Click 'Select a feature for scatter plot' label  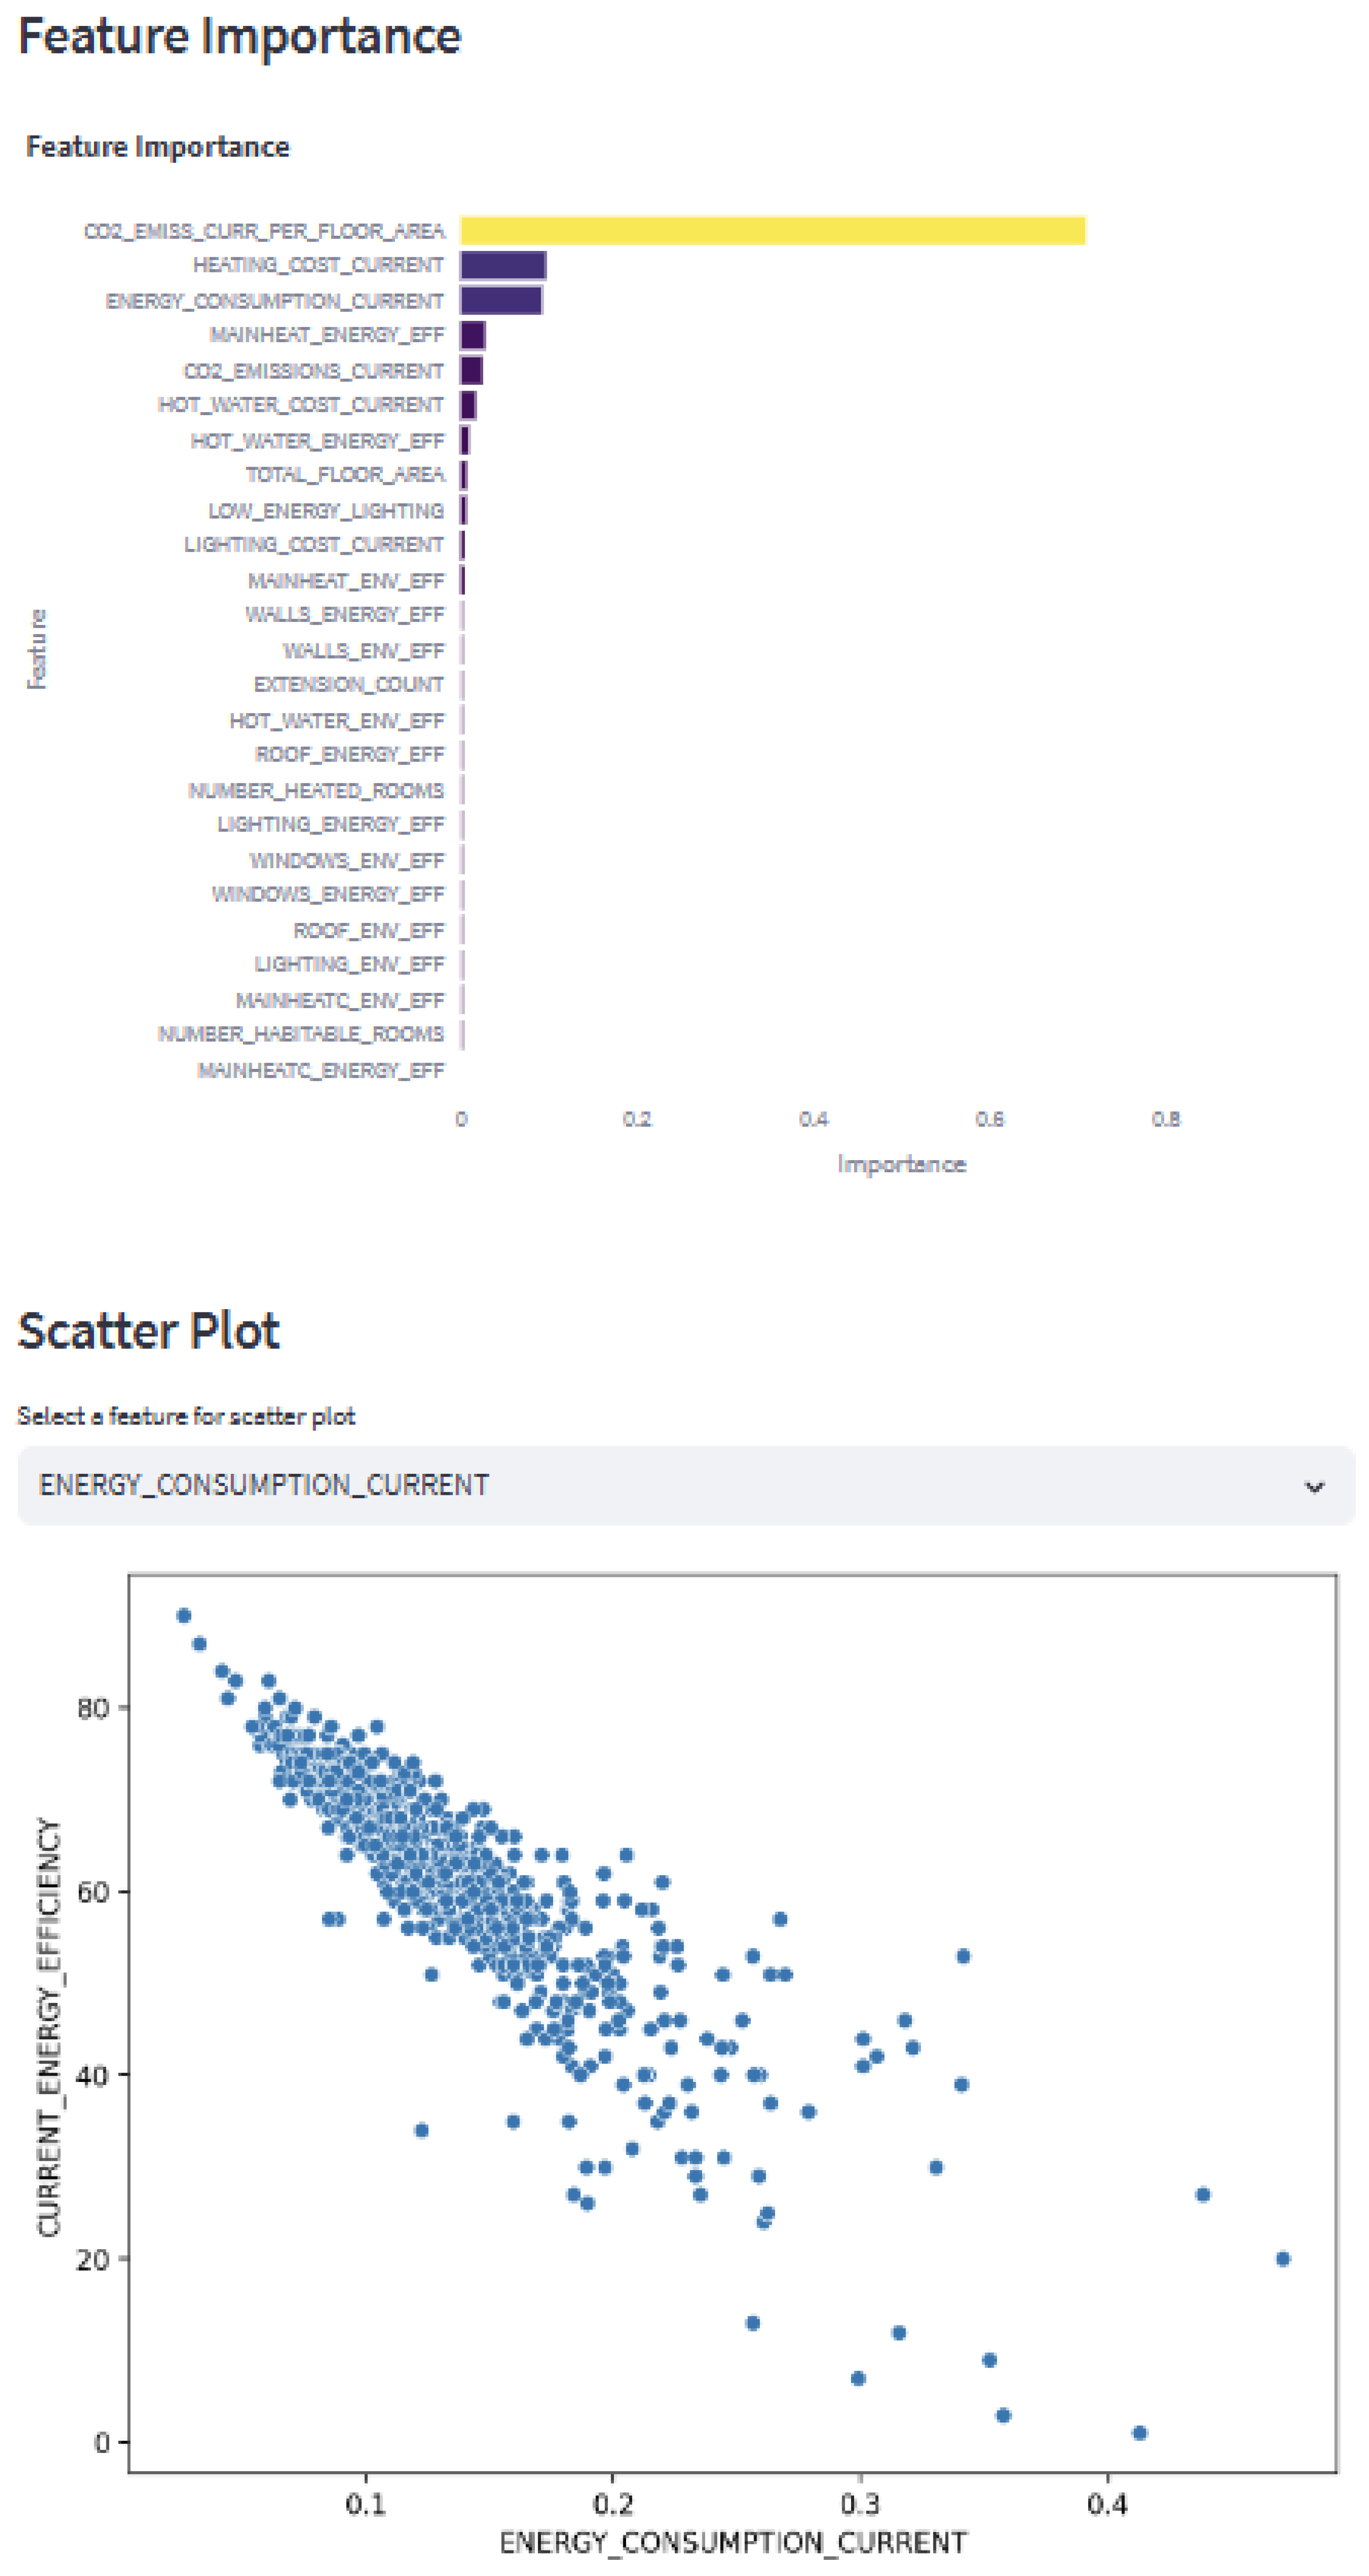[186, 1416]
